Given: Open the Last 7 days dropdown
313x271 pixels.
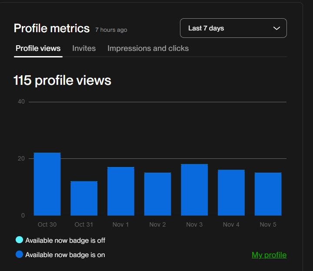Looking at the screenshot, I should (233, 28).
